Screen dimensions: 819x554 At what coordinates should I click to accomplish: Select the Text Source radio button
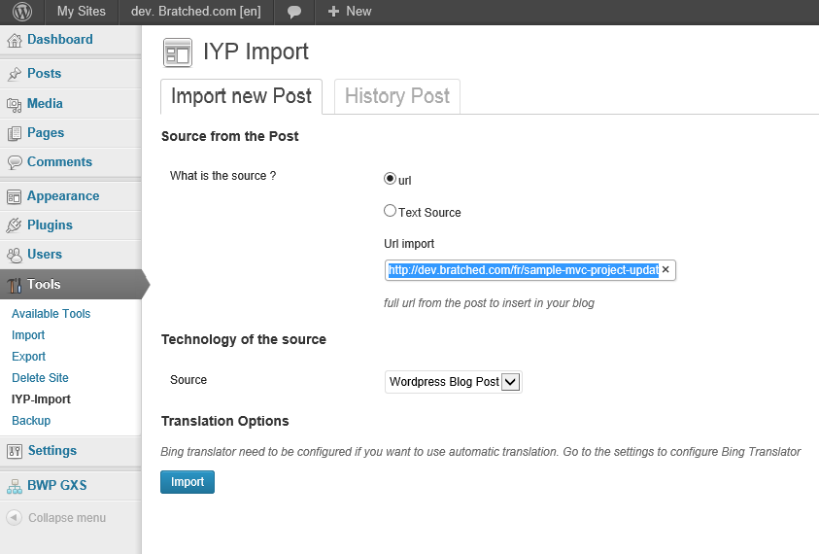(390, 211)
